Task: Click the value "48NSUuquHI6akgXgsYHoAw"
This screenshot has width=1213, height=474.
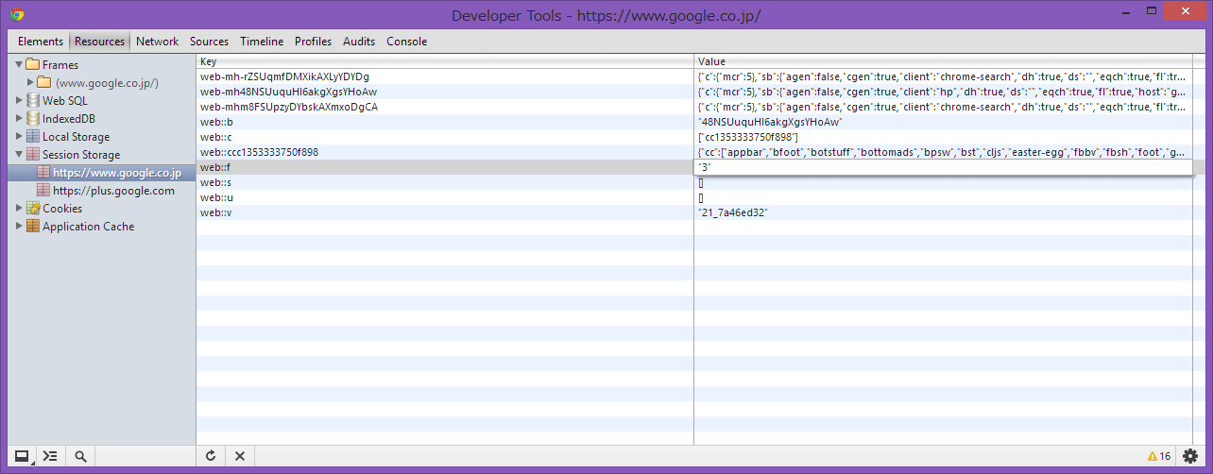Action: (769, 122)
